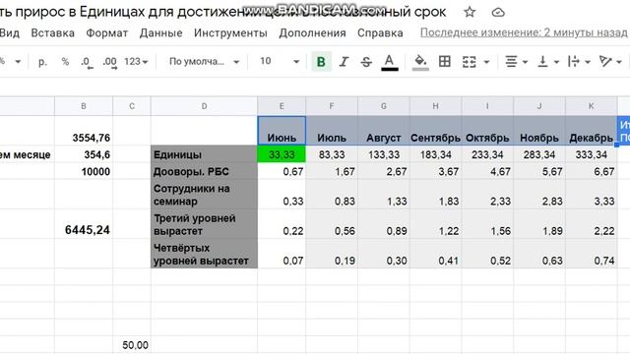The image size is (630, 354).
Task: Select cell containing 354,6
Action: click(x=84, y=154)
